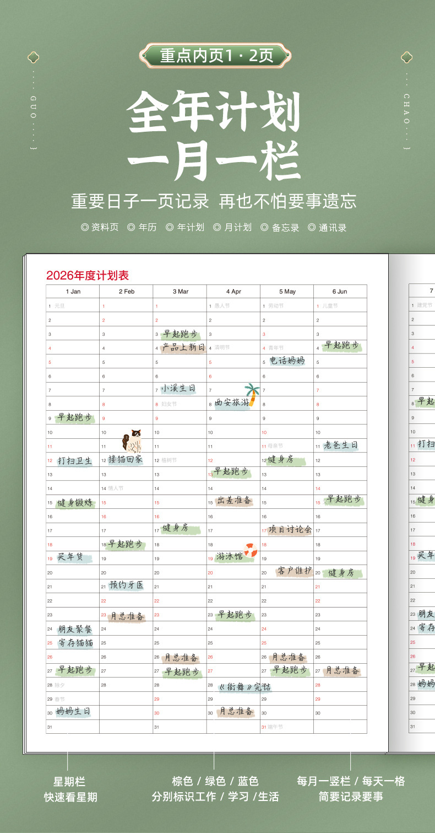Click the 5 May column header
The height and width of the screenshot is (833, 435).
[x=287, y=292]
